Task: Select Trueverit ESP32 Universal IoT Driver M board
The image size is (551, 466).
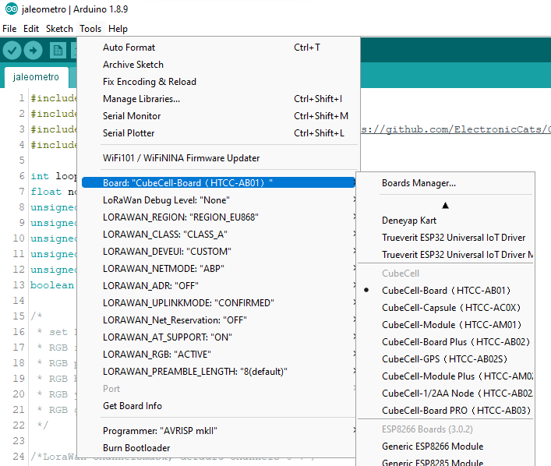Action: [x=446, y=255]
